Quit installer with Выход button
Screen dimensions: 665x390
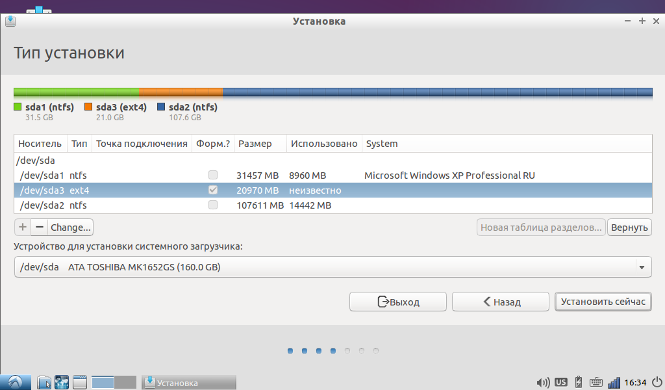[x=398, y=302]
